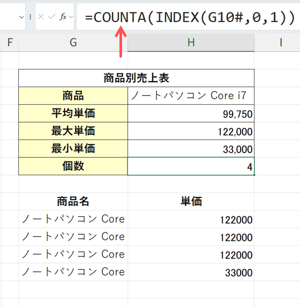Image resolution: width=300 pixels, height=307 pixels.
Task: Click the 商品別売上表 title cell
Action: point(136,78)
